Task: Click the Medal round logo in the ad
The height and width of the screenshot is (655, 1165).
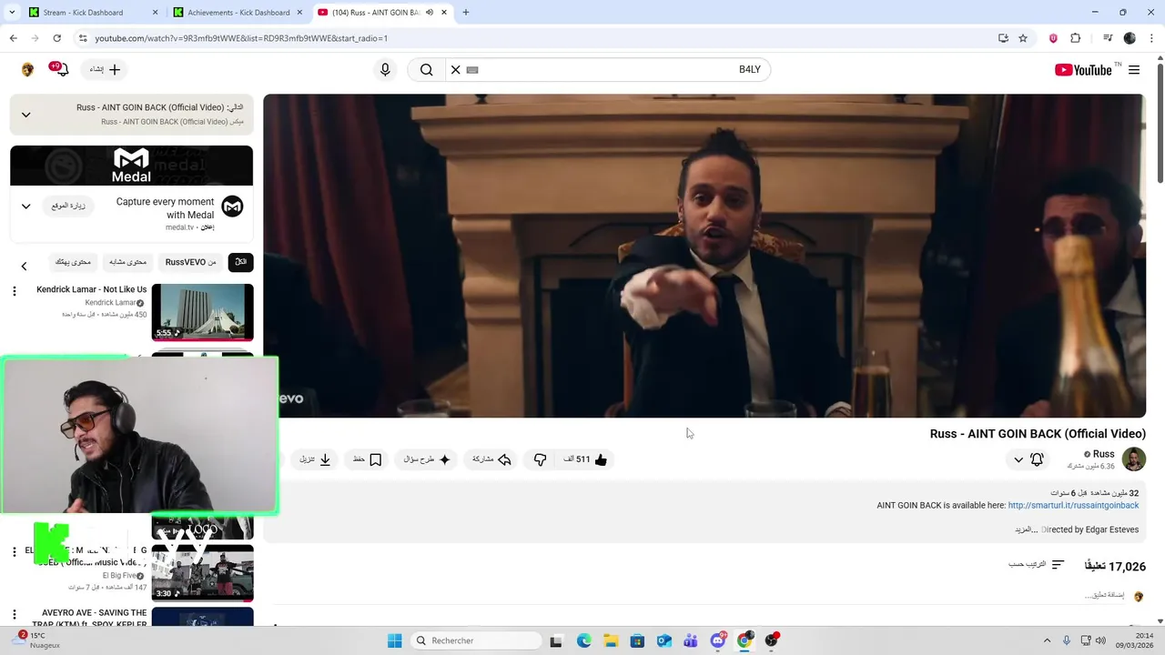Action: (233, 207)
